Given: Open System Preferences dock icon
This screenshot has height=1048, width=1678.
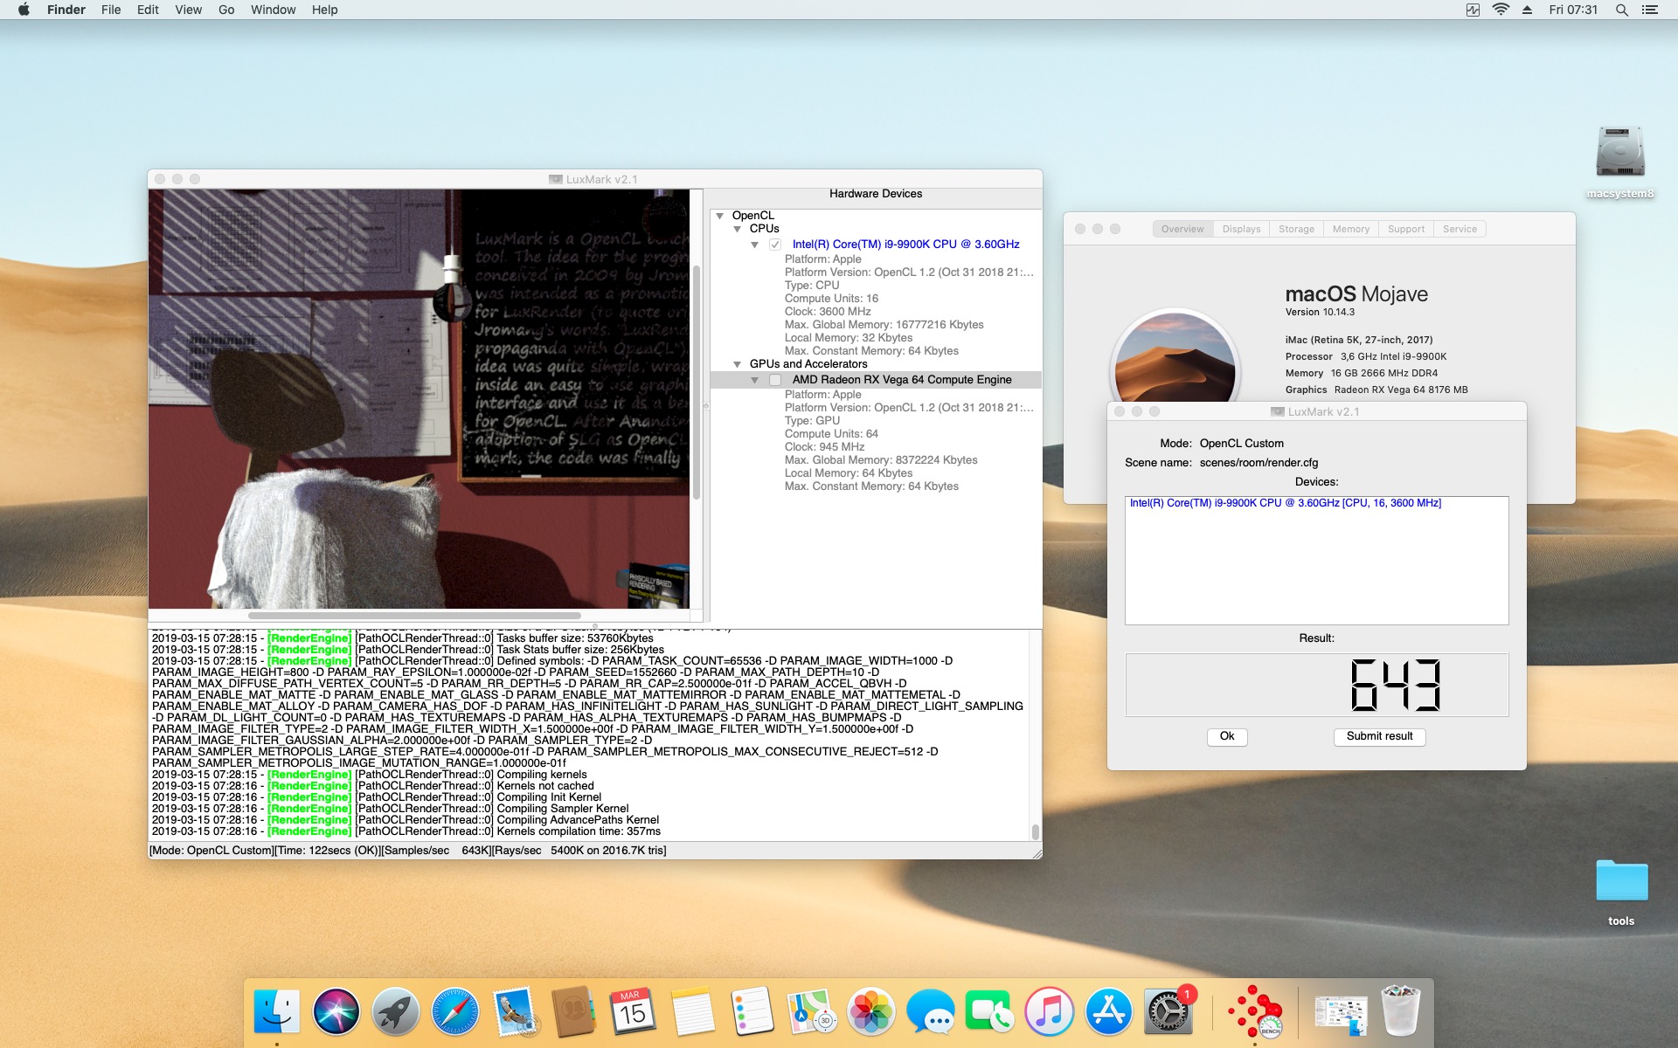Looking at the screenshot, I should pyautogui.click(x=1168, y=1012).
